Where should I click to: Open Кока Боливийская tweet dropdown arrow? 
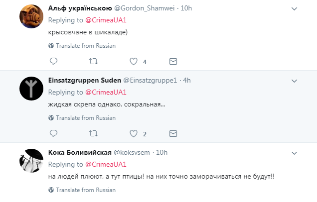pyautogui.click(x=294, y=152)
